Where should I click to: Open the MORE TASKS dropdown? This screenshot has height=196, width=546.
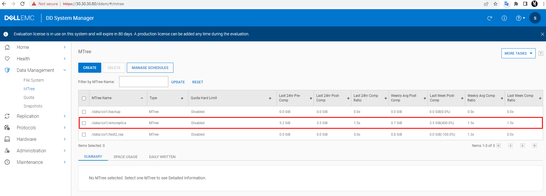pyautogui.click(x=518, y=53)
